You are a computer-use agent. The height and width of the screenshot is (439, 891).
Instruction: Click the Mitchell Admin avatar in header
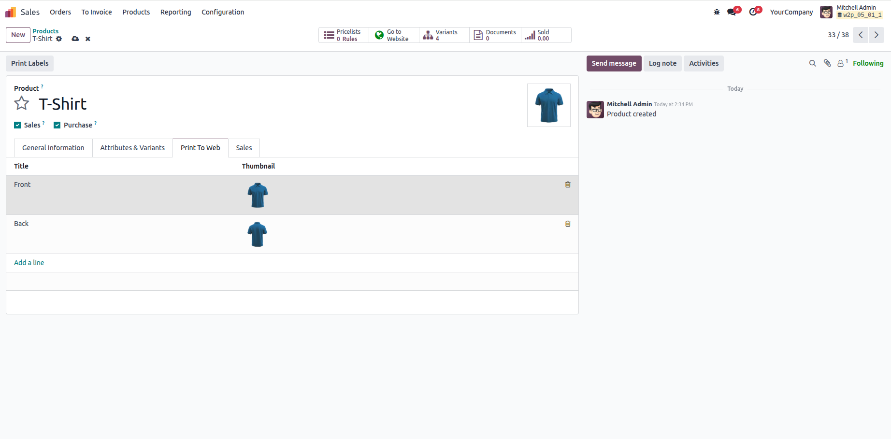point(826,12)
